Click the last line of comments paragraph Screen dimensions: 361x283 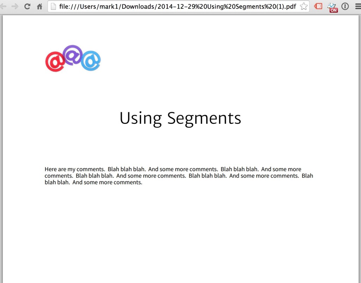coord(93,182)
